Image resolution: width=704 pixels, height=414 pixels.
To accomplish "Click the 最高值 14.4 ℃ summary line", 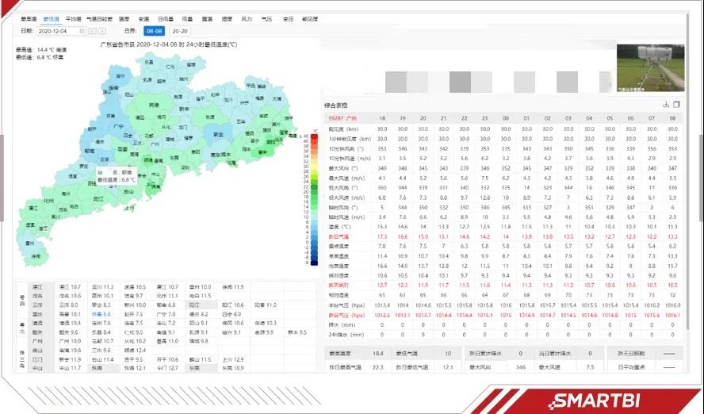I will (41, 50).
